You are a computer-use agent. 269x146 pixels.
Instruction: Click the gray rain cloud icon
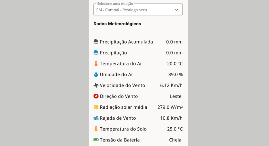(x=96, y=42)
